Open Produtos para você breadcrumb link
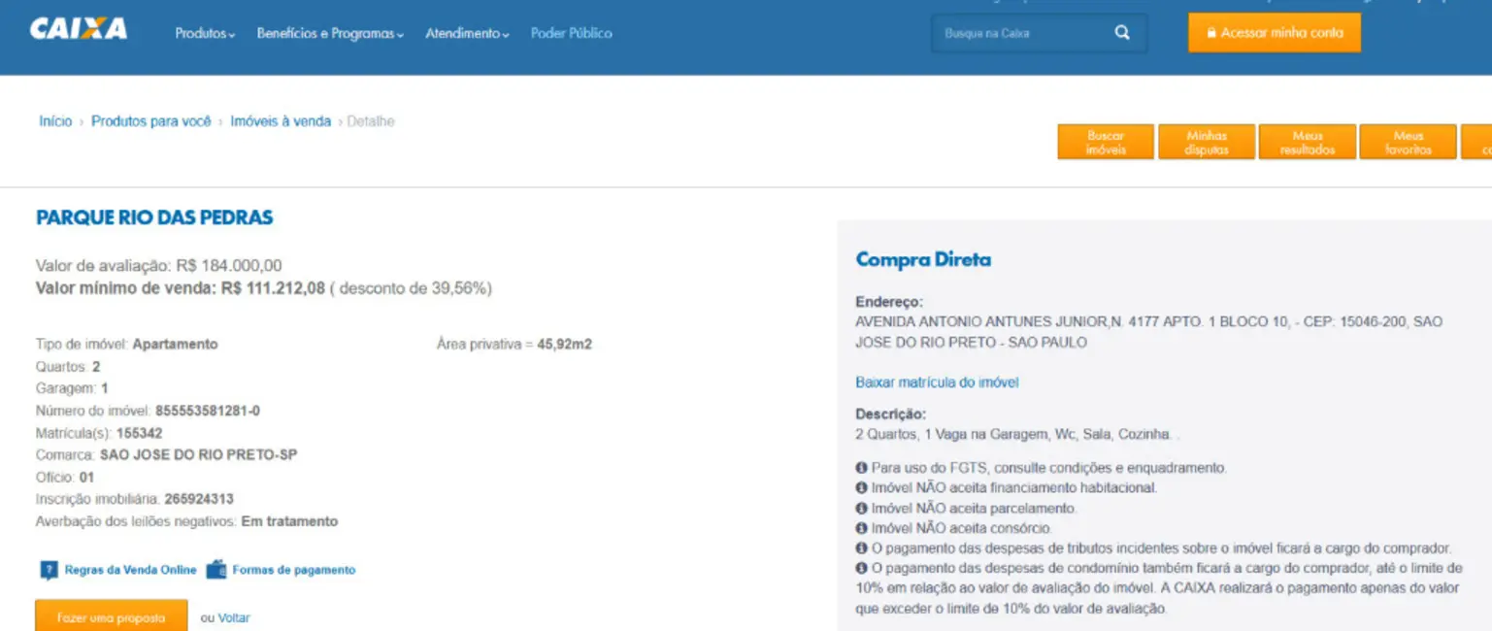 150,121
